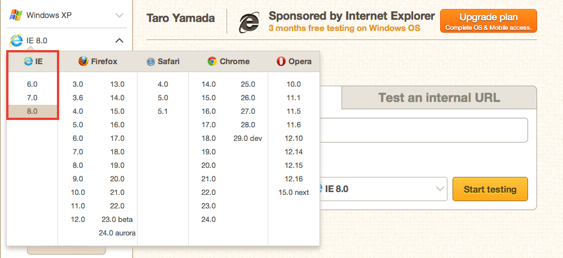Pick Firefox 24.0 aurora
563x258 pixels.
(x=117, y=233)
